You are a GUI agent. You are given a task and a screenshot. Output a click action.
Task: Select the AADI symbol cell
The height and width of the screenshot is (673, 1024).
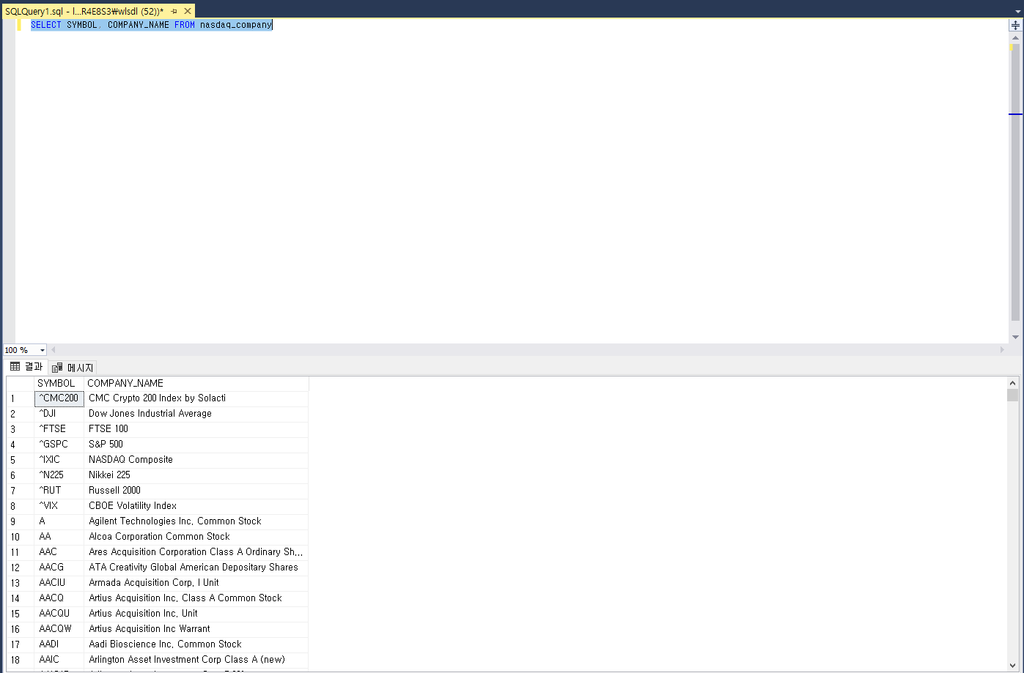click(x=59, y=644)
